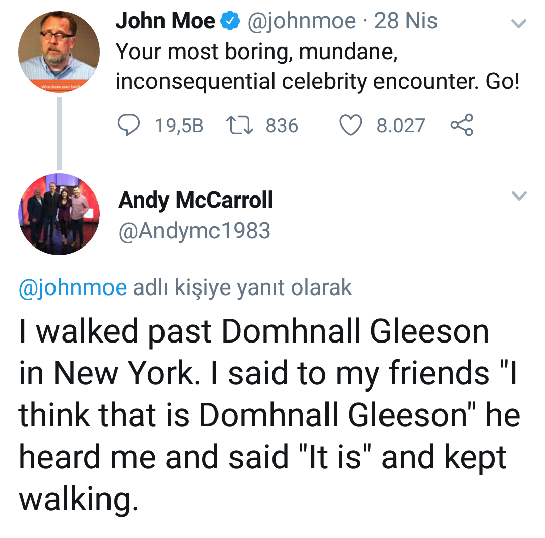Click the 28 Nis timestamp
This screenshot has width=545, height=538.
(406, 21)
